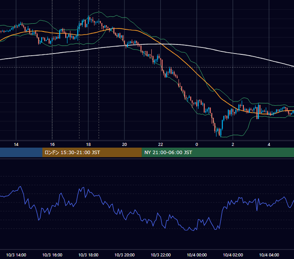Click the 10/4 04:00 time label

[x=269, y=255]
